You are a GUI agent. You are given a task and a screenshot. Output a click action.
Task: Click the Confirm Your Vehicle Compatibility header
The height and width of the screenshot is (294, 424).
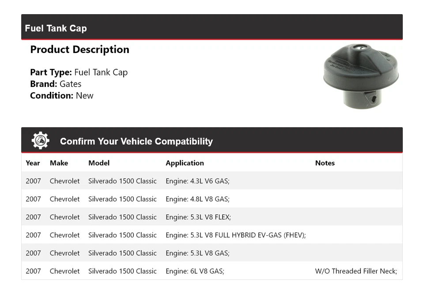coord(136,141)
